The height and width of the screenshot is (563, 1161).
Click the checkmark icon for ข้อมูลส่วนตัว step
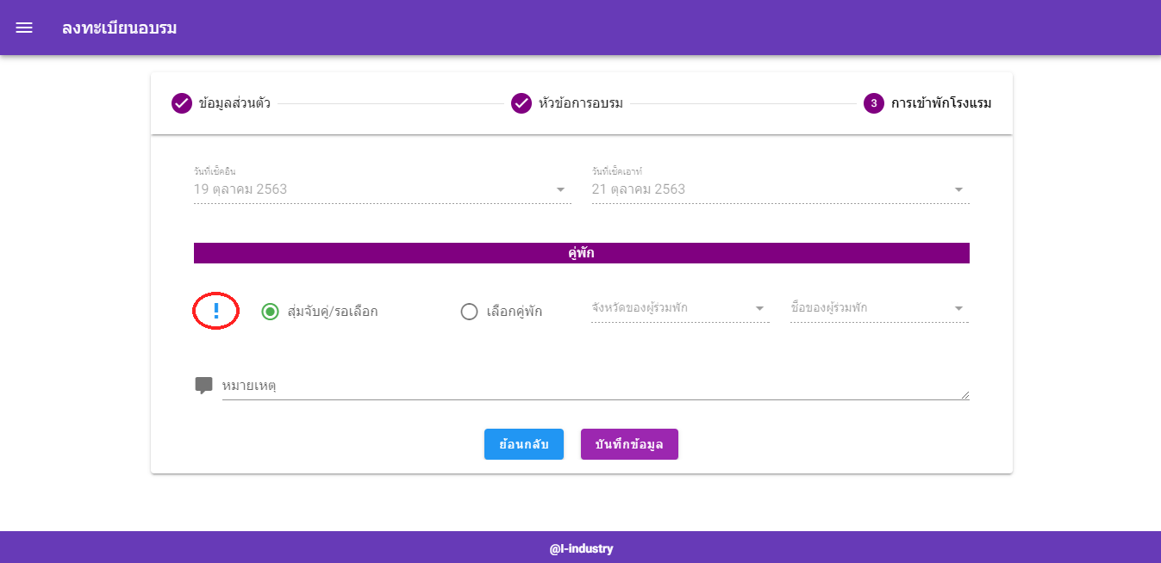180,102
